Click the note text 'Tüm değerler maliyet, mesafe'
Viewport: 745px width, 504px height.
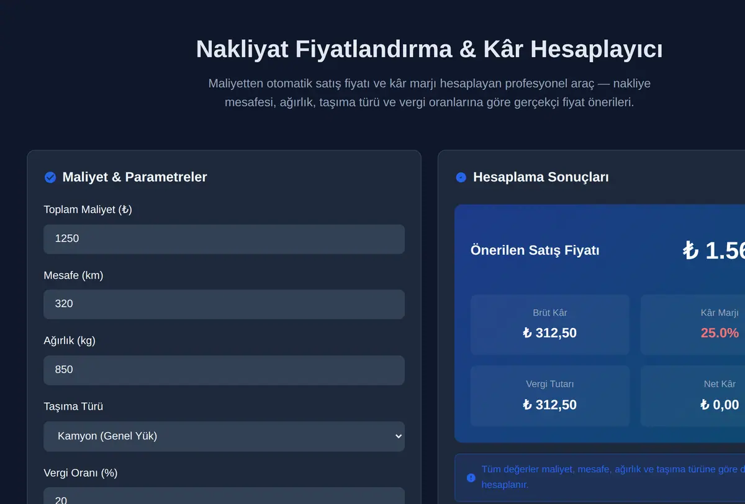613,477
